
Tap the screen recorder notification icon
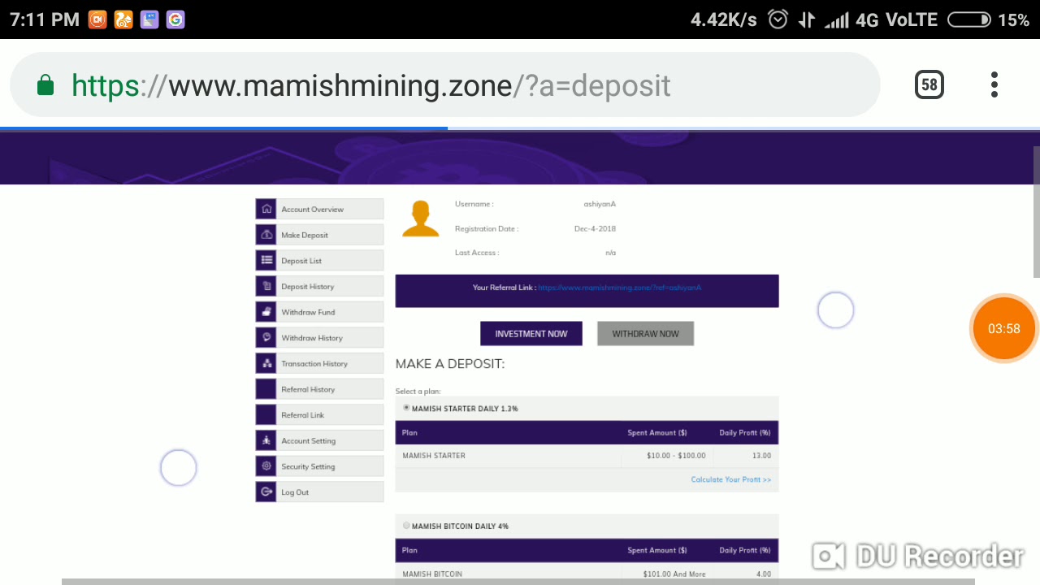[x=97, y=19]
